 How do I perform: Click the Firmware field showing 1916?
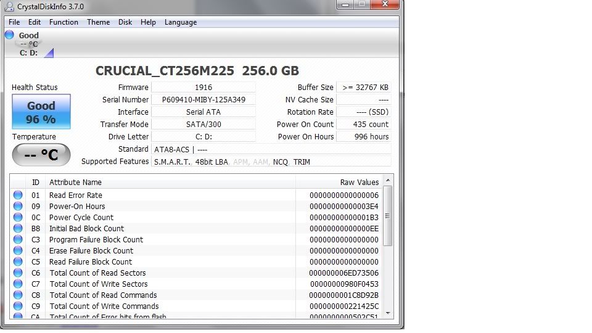pyautogui.click(x=203, y=87)
